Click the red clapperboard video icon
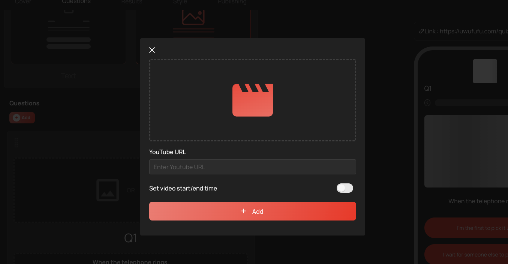Viewport: 508px width, 264px height. coord(253,100)
